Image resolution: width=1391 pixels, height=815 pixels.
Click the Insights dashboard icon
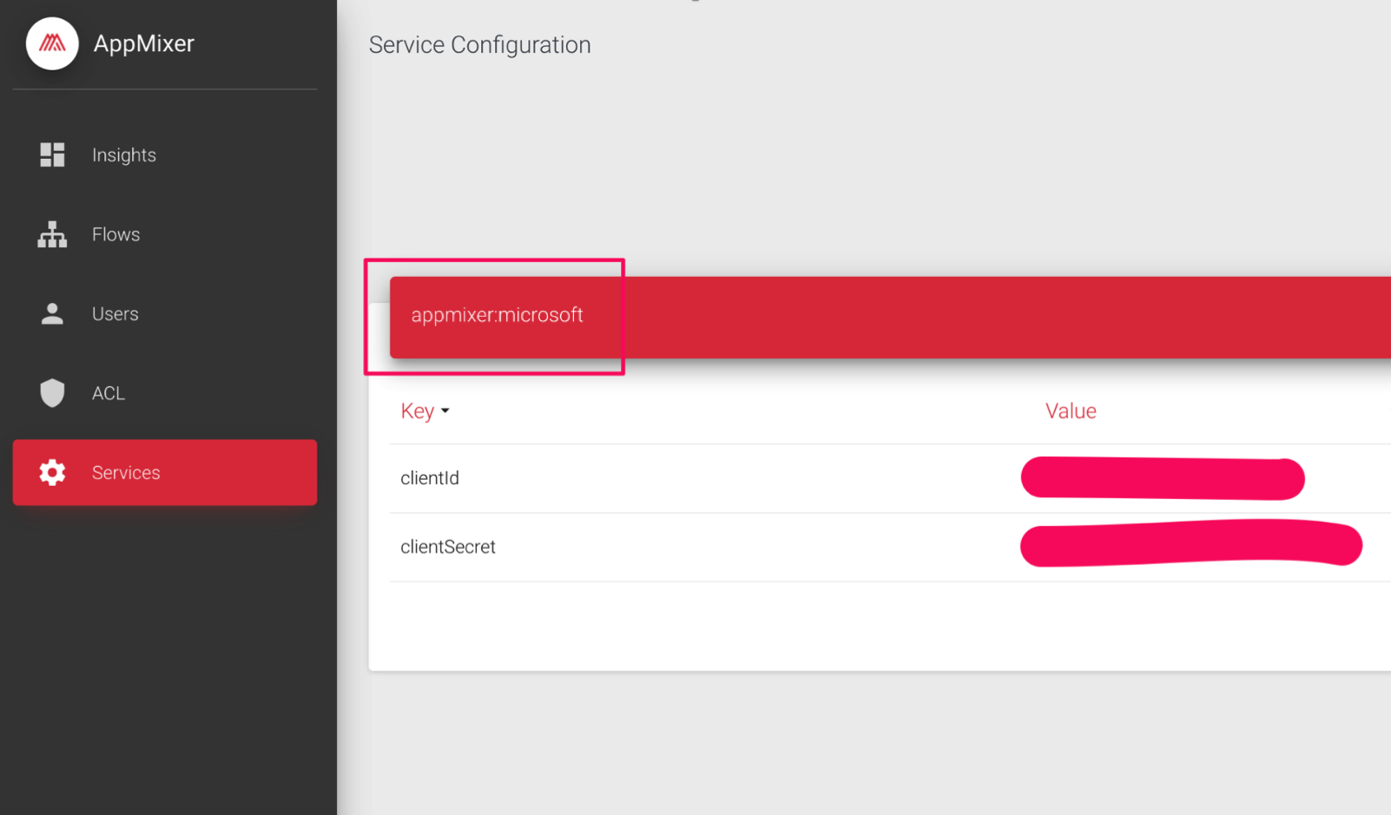click(x=52, y=154)
